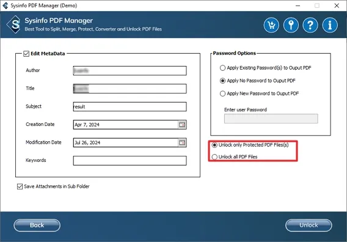
Task: Focus the empty Keywords field
Action: click(130, 161)
